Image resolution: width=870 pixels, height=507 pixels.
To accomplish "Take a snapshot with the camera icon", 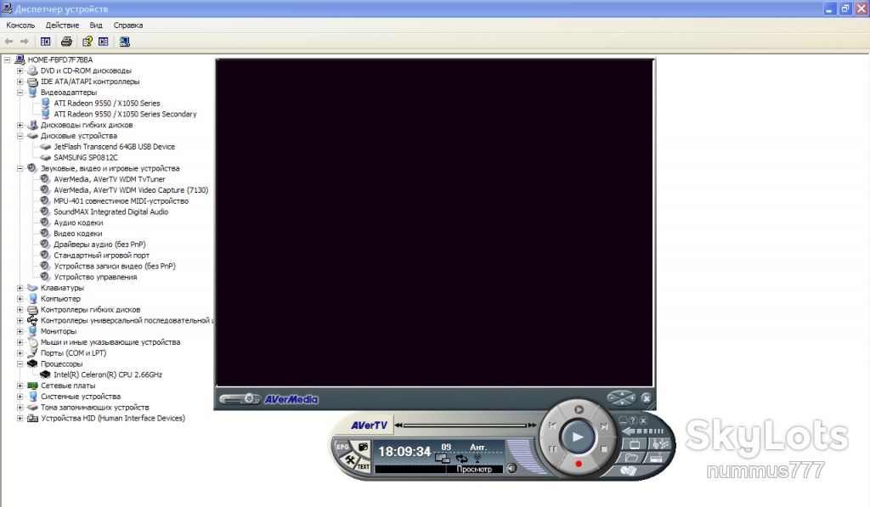I will pyautogui.click(x=363, y=447).
